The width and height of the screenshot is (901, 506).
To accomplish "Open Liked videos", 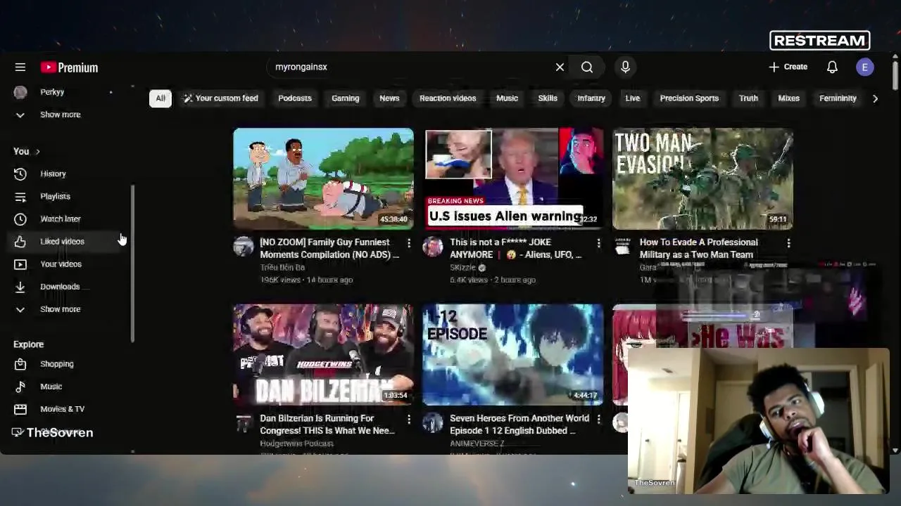I will click(68, 241).
